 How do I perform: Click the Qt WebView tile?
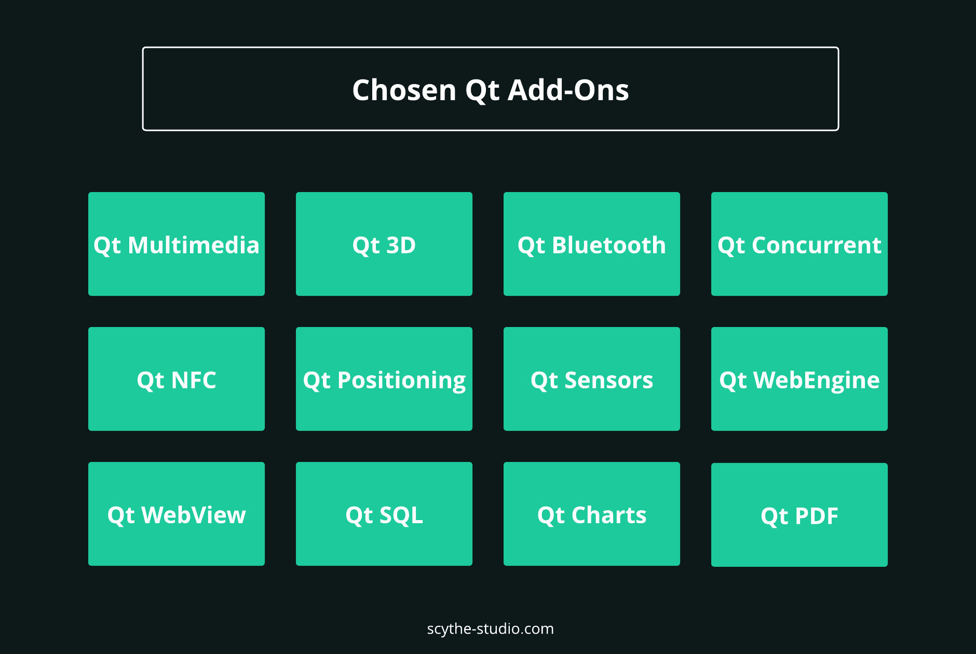pos(177,514)
